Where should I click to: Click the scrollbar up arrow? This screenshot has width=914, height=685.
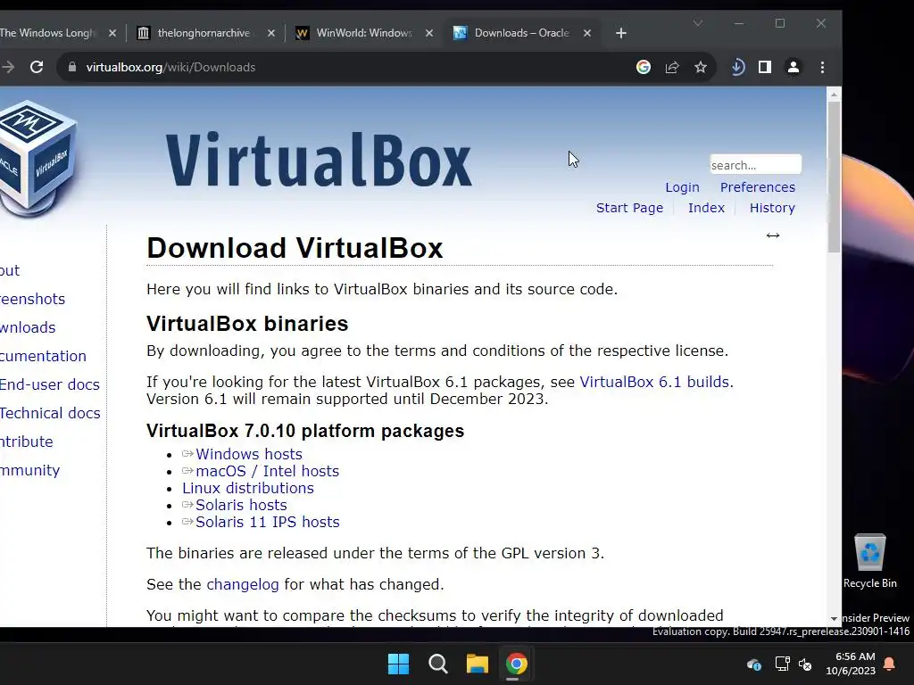pyautogui.click(x=835, y=95)
